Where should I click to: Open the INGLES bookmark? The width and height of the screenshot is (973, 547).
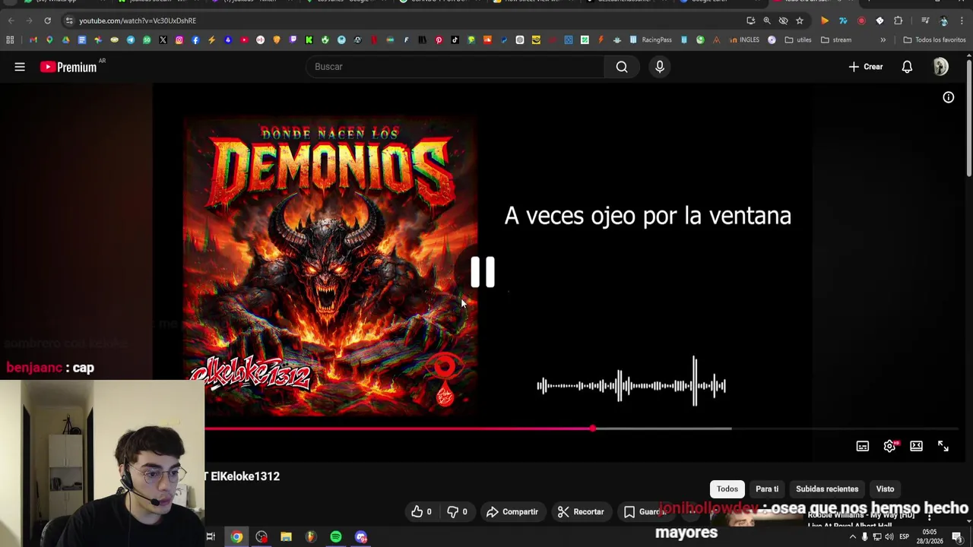[x=744, y=40]
